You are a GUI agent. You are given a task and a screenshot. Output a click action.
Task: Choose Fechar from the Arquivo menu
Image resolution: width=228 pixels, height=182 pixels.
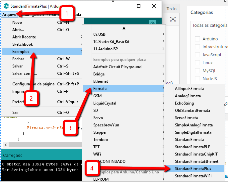tap(42, 59)
